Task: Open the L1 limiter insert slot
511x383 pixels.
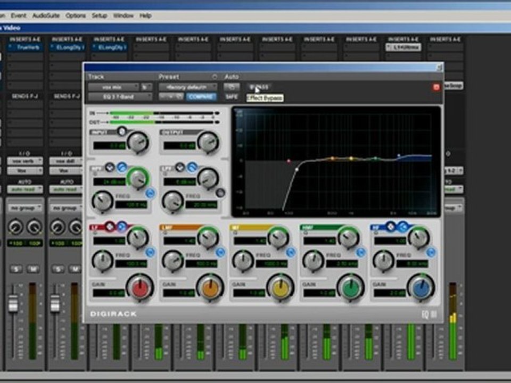Action: (x=403, y=47)
